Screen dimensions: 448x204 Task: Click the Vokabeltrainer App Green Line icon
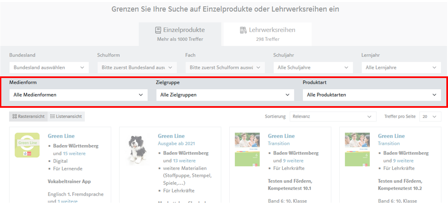point(27,145)
